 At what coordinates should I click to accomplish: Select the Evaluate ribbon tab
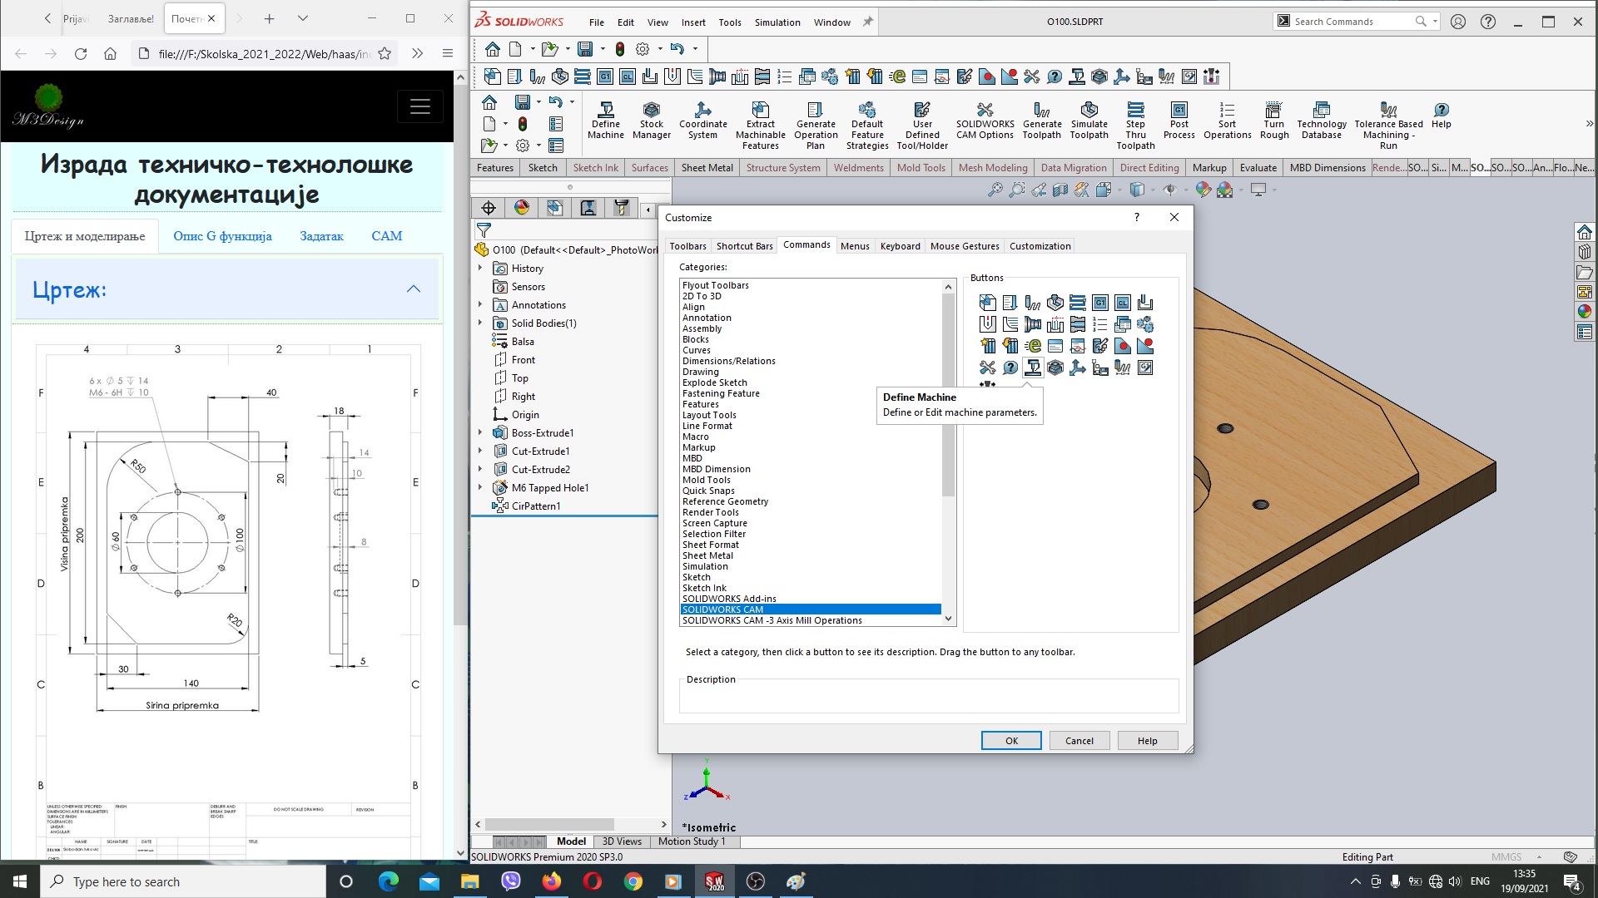pyautogui.click(x=1258, y=168)
